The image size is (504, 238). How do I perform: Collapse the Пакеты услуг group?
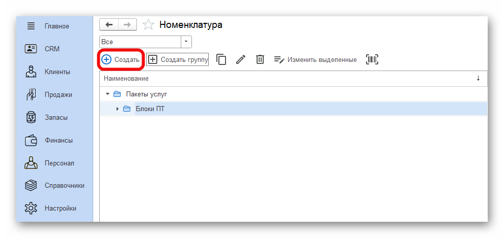(x=108, y=94)
